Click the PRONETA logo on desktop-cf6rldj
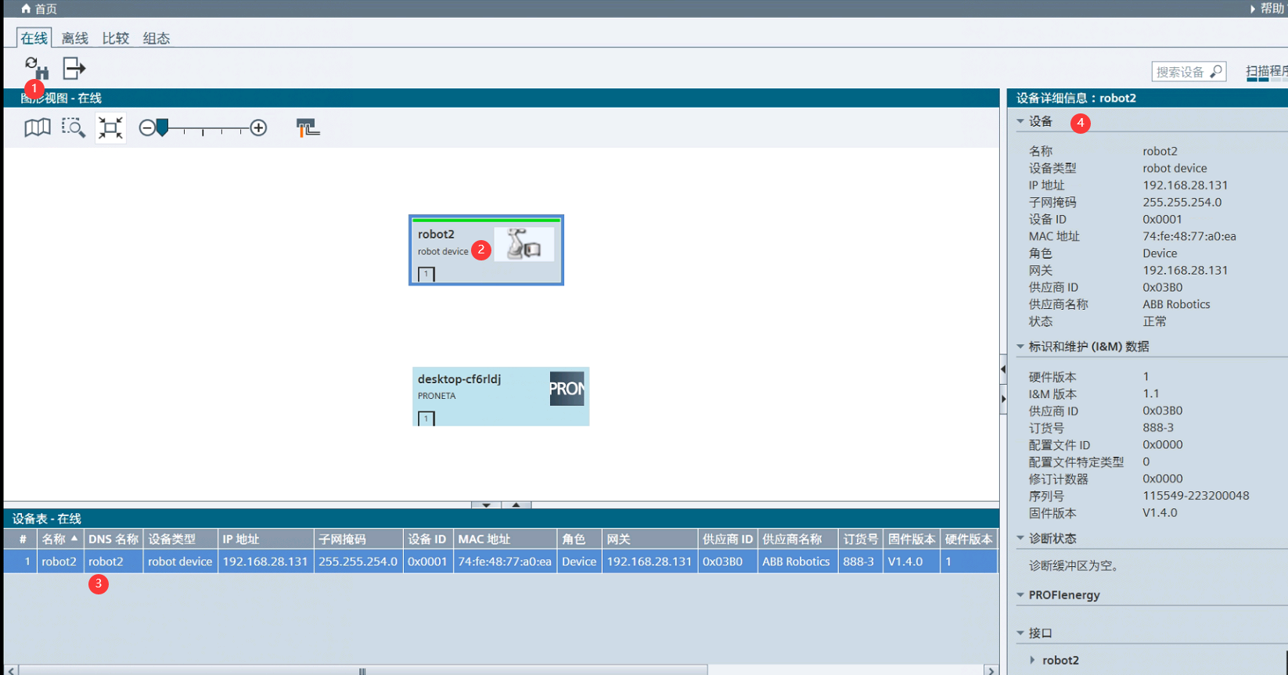The height and width of the screenshot is (675, 1288). pos(567,389)
